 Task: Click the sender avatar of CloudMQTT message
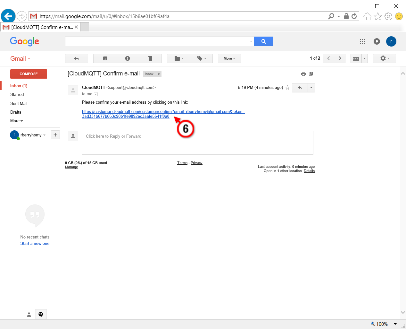coord(73,90)
